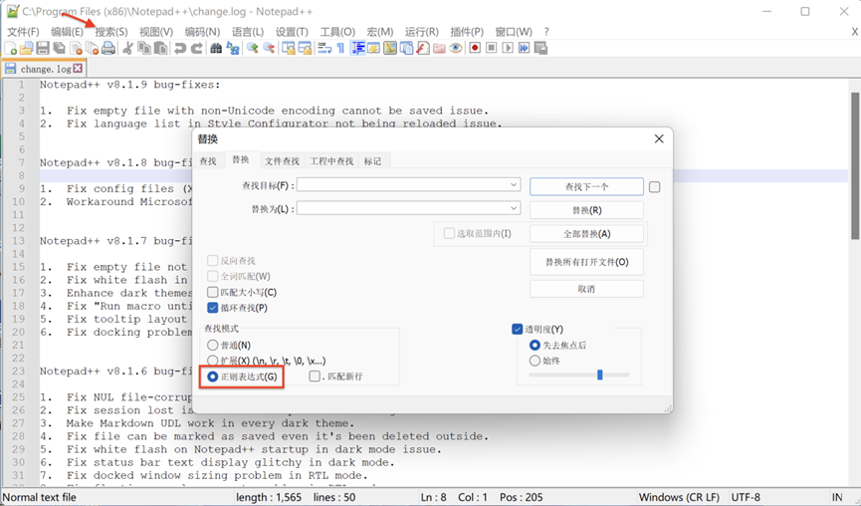The height and width of the screenshot is (506, 861).
Task: Click the Save All toolbar icon
Action: pyautogui.click(x=60, y=49)
